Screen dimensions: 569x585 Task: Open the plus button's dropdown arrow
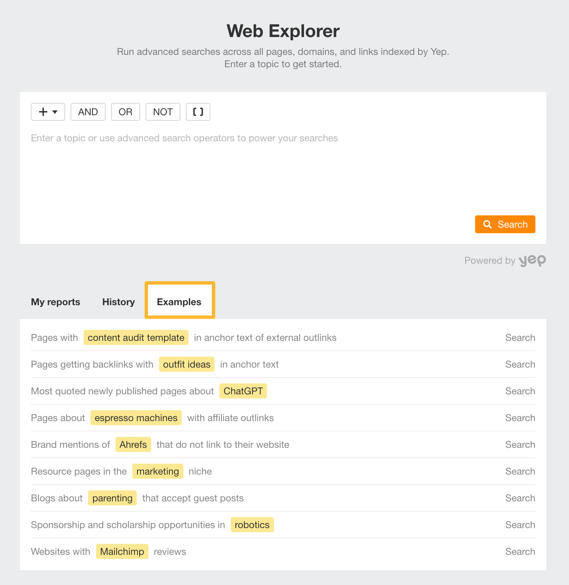(54, 112)
